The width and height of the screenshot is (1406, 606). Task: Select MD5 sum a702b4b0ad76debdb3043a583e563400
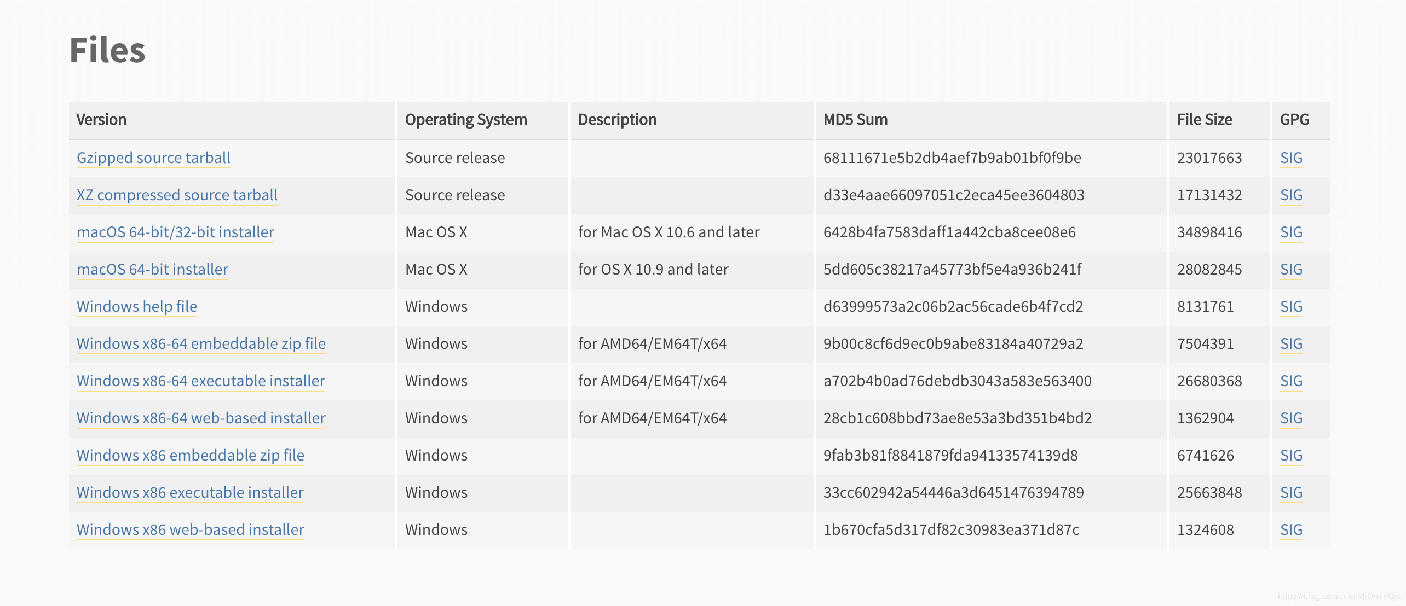click(958, 381)
